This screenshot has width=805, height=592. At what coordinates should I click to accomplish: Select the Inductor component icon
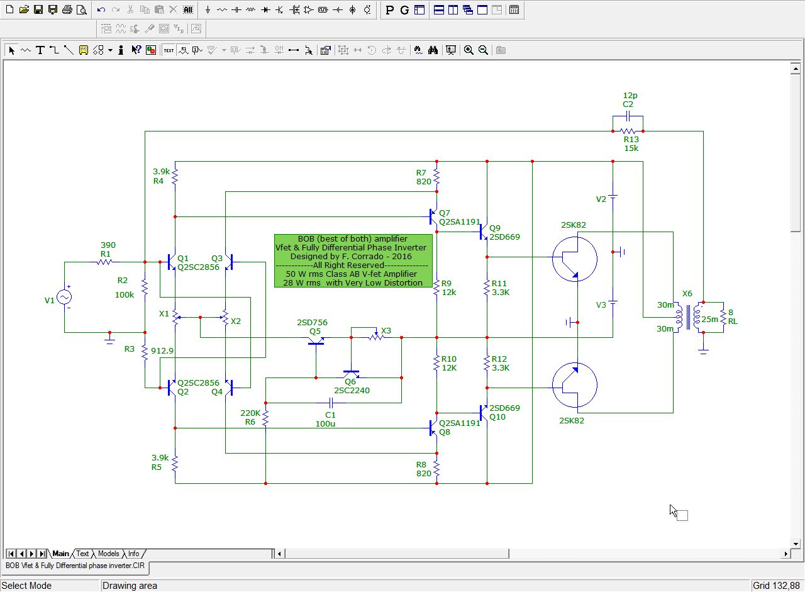pyautogui.click(x=251, y=10)
